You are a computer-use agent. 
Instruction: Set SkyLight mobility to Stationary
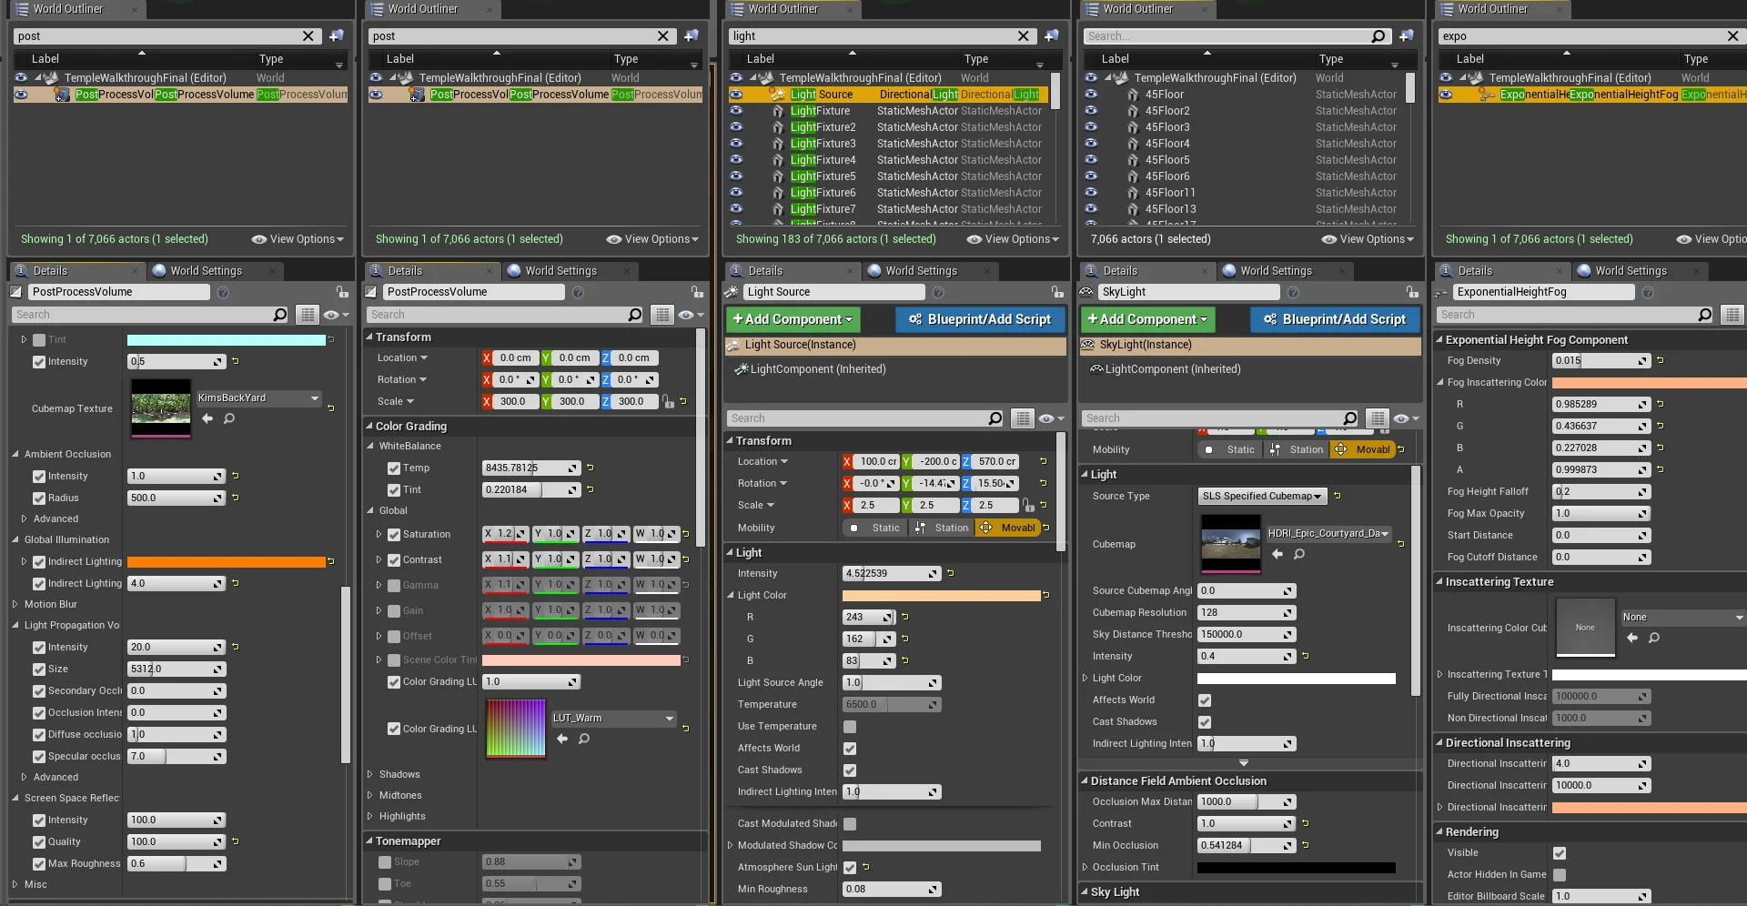[x=1297, y=450]
